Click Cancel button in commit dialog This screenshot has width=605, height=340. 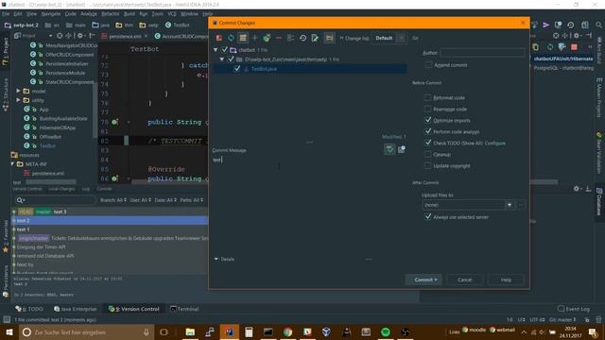pos(464,280)
